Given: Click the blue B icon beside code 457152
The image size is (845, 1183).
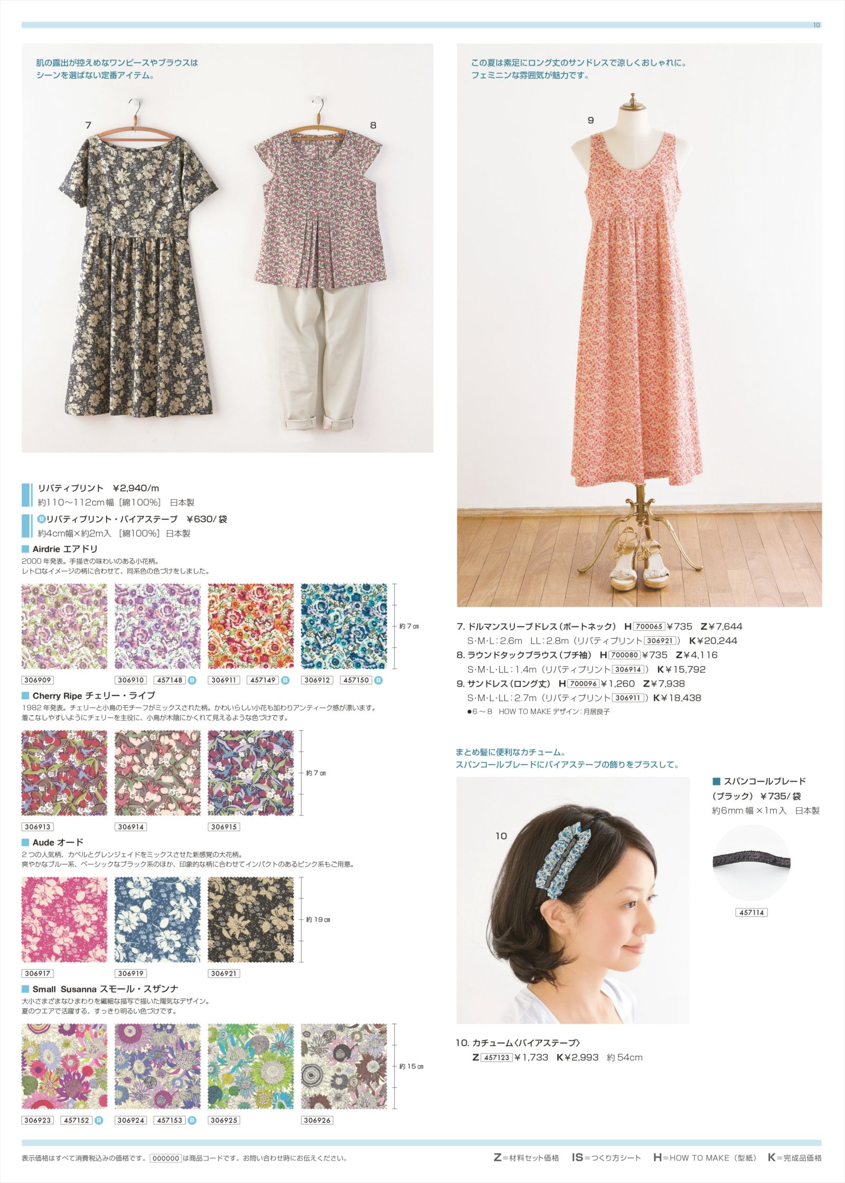Looking at the screenshot, I should click(99, 1120).
